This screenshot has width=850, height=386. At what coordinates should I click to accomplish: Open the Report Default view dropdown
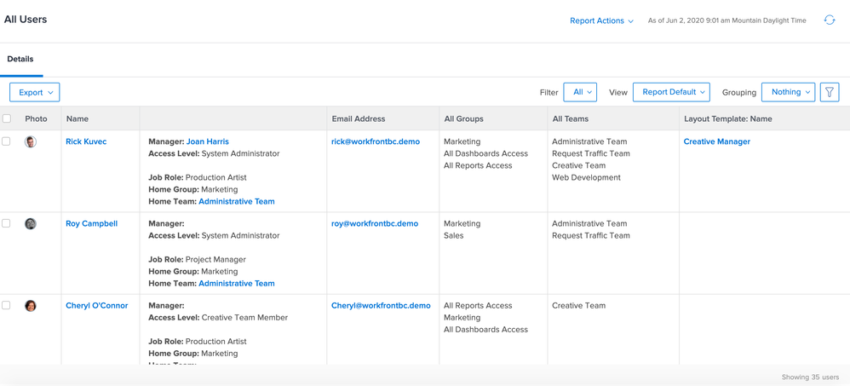tap(671, 92)
